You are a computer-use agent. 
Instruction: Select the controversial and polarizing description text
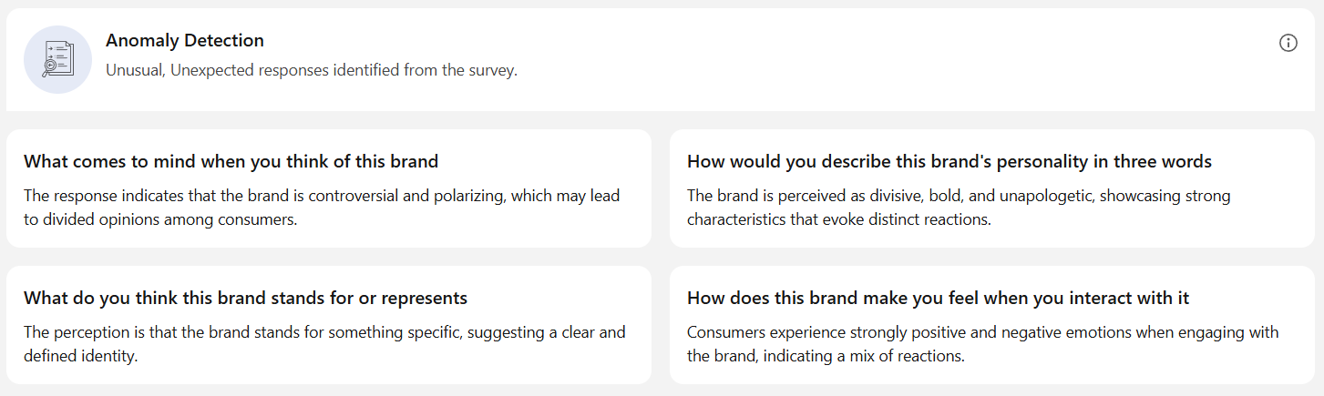[323, 208]
